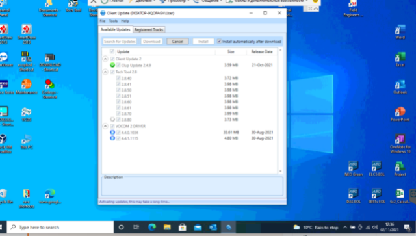
Task: Click the Search for Updates button
Action: pyautogui.click(x=120, y=41)
